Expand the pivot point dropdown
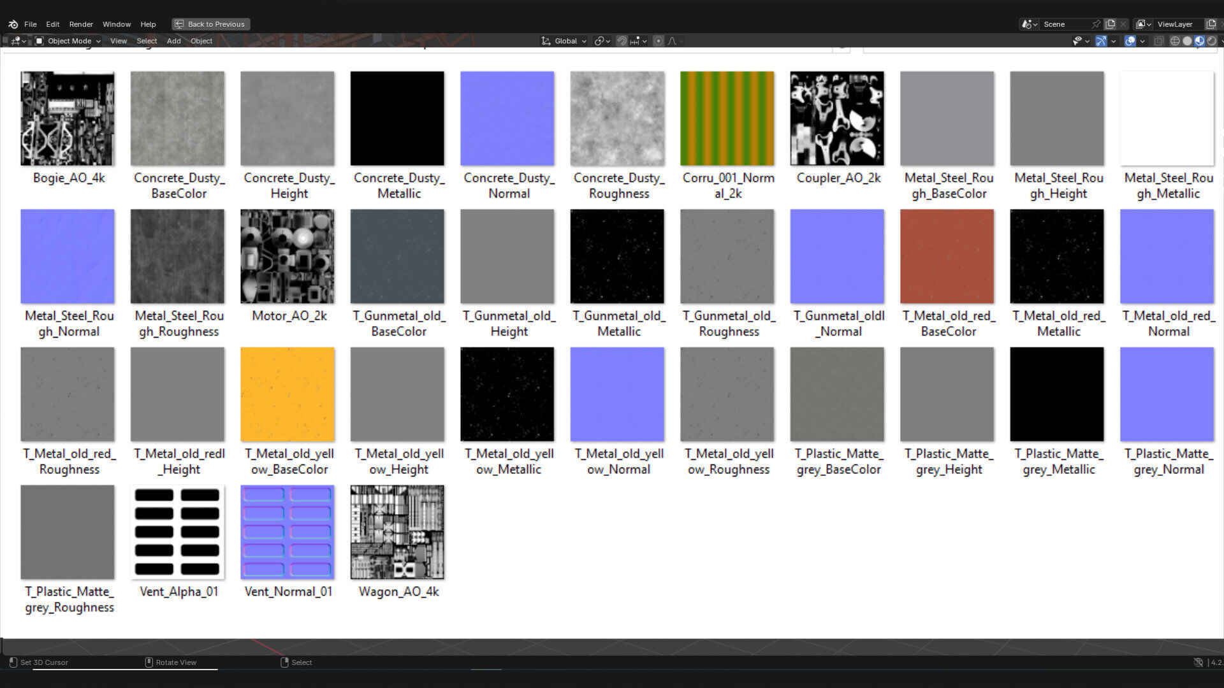This screenshot has height=688, width=1224. tap(602, 41)
